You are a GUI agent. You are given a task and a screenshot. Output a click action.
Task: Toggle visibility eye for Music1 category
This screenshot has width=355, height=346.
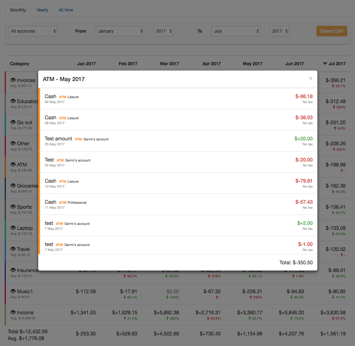tap(13, 291)
